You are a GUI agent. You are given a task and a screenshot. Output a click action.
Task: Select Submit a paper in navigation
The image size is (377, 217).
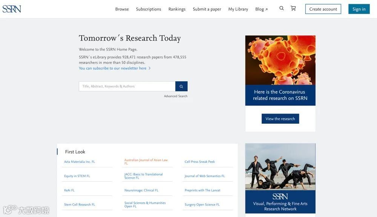coord(207,9)
